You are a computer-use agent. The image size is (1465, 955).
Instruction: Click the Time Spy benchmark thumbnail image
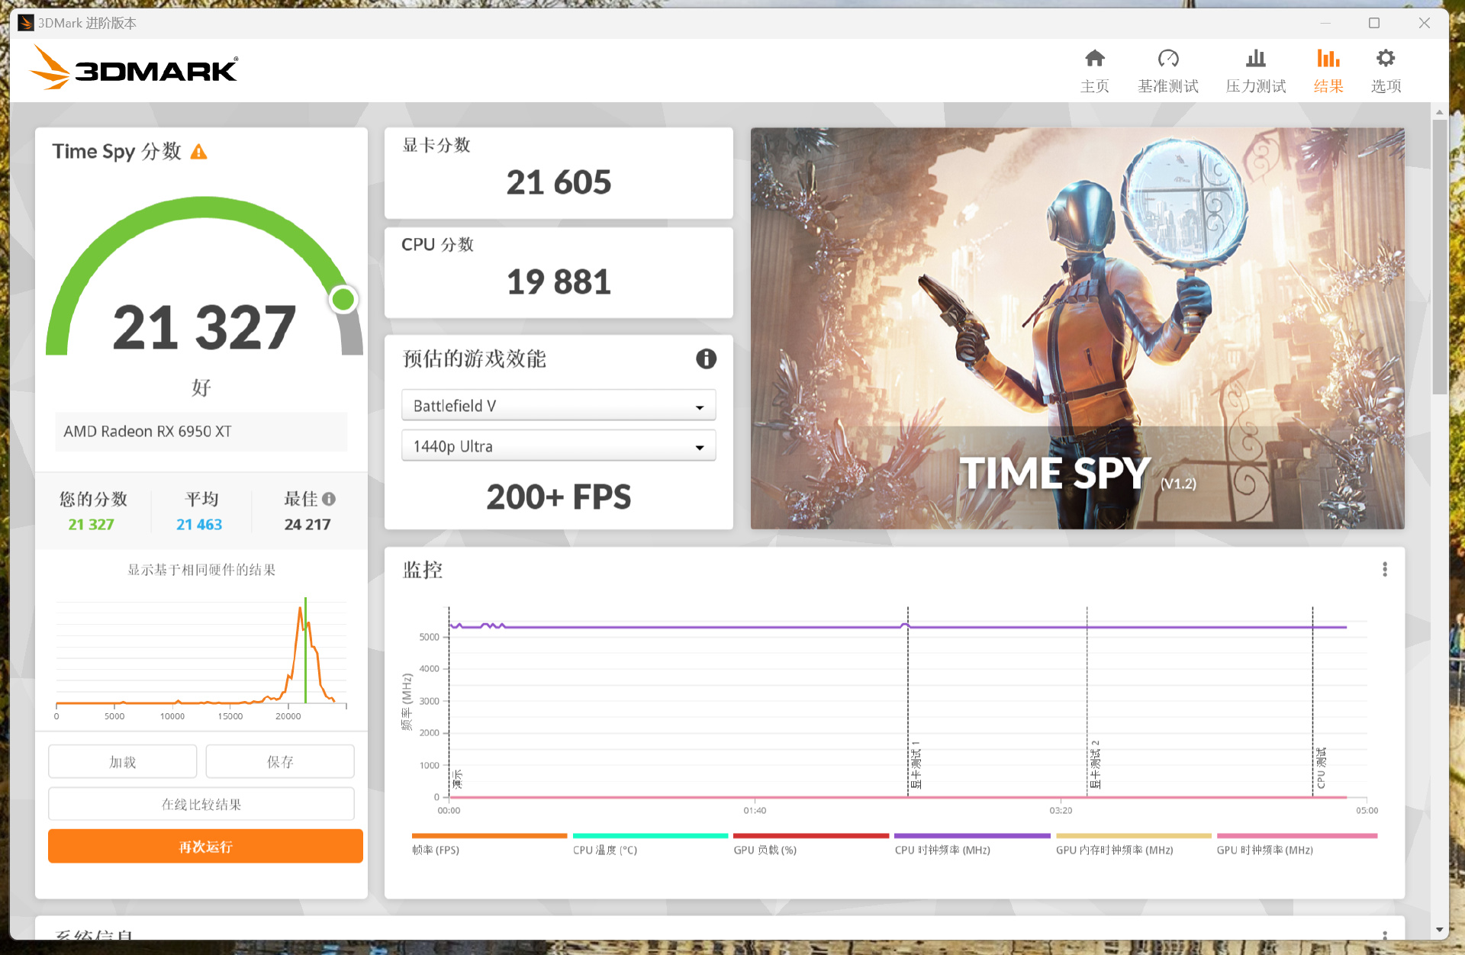pyautogui.click(x=1077, y=328)
